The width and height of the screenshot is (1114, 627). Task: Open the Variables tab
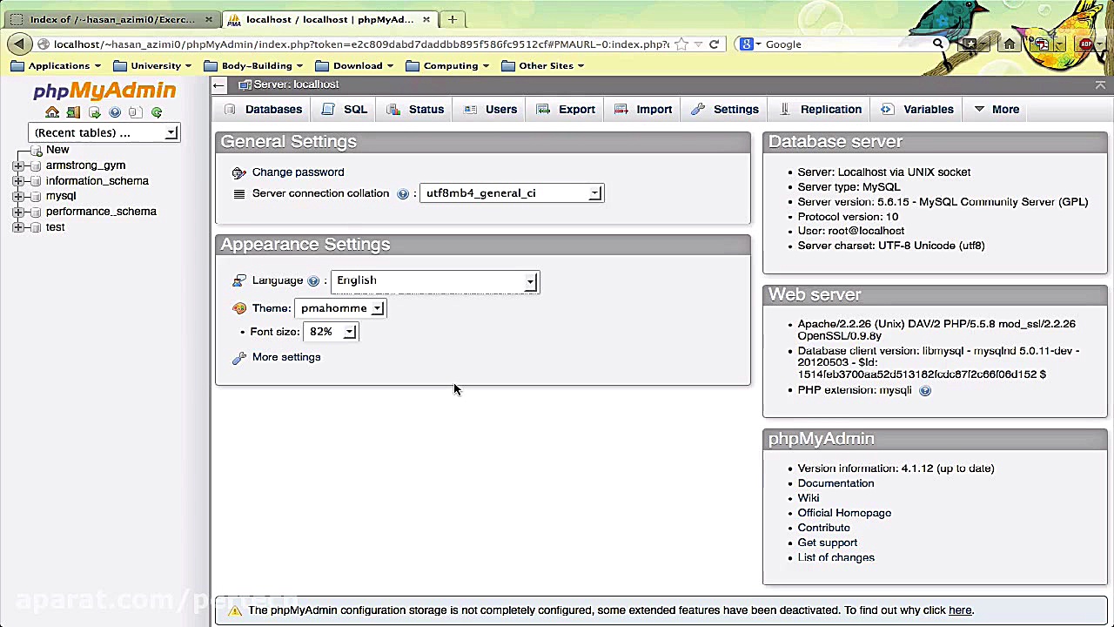917,110
